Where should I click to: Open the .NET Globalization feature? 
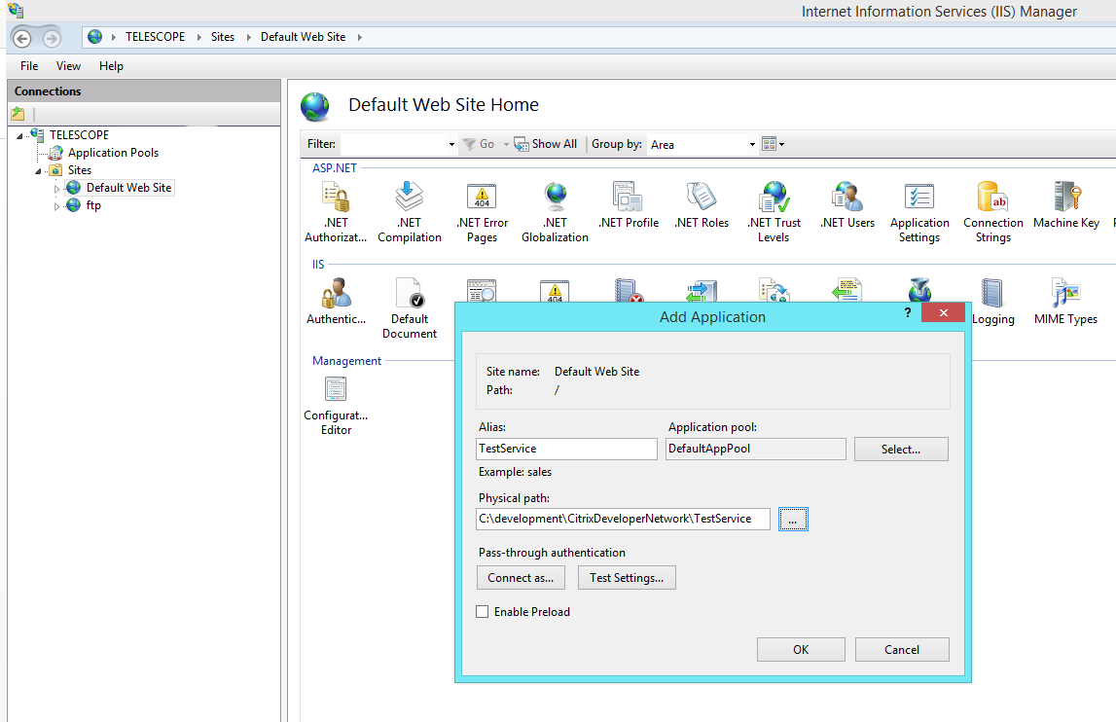(555, 211)
